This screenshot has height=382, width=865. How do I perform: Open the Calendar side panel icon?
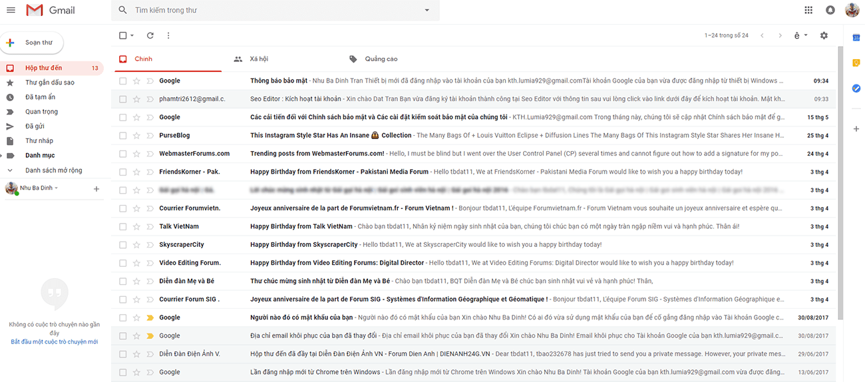click(x=856, y=38)
